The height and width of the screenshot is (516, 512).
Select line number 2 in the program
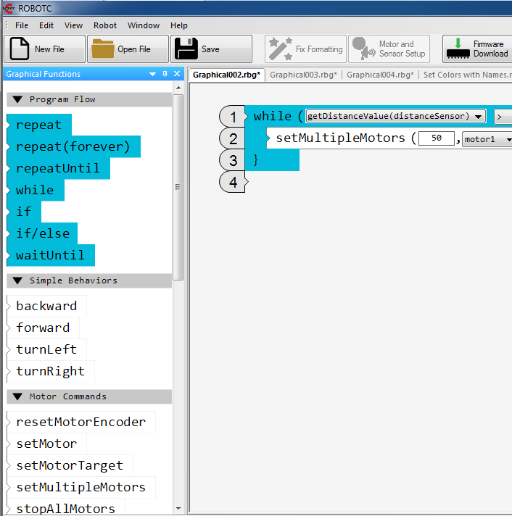(233, 138)
